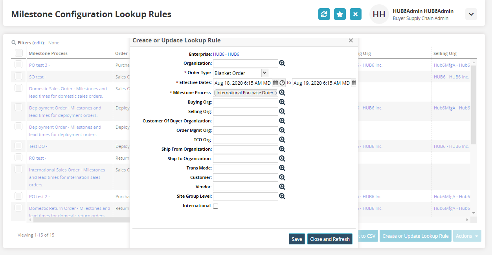
Task: Expand the Order Type dropdown
Action: coord(264,73)
